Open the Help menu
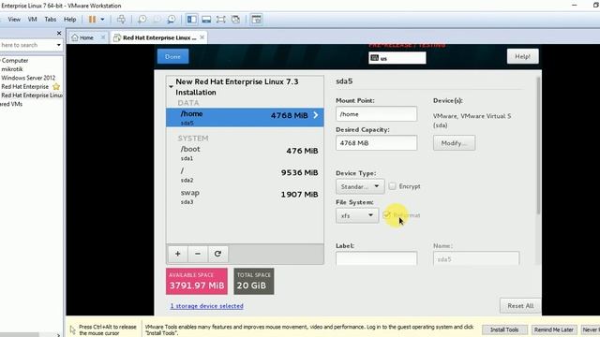 pos(69,19)
